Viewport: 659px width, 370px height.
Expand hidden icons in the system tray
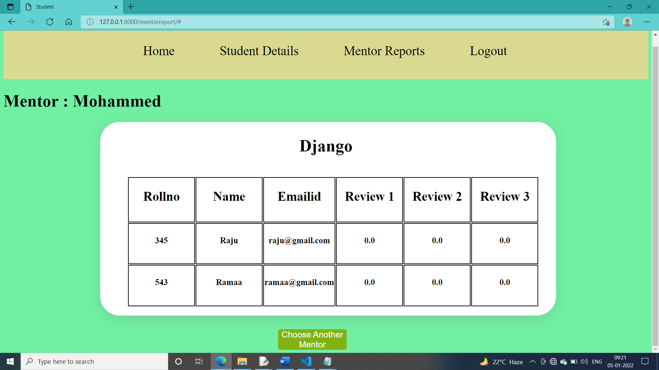tap(533, 361)
